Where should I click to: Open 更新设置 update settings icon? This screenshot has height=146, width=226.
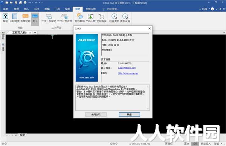(x=125, y=18)
